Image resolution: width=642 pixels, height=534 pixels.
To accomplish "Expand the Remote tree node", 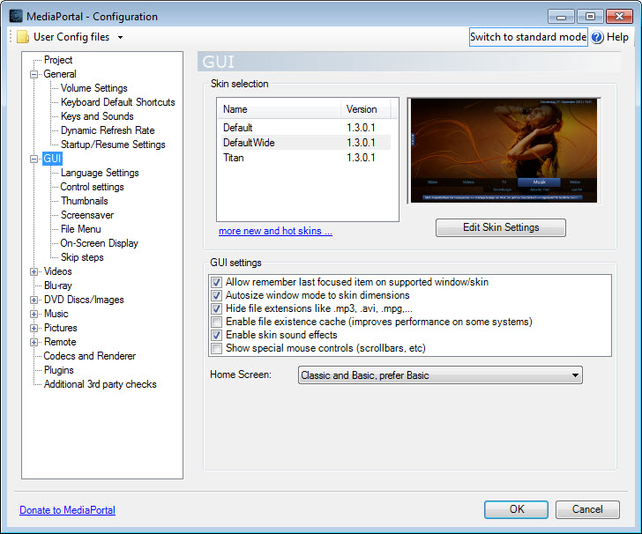I will [34, 343].
